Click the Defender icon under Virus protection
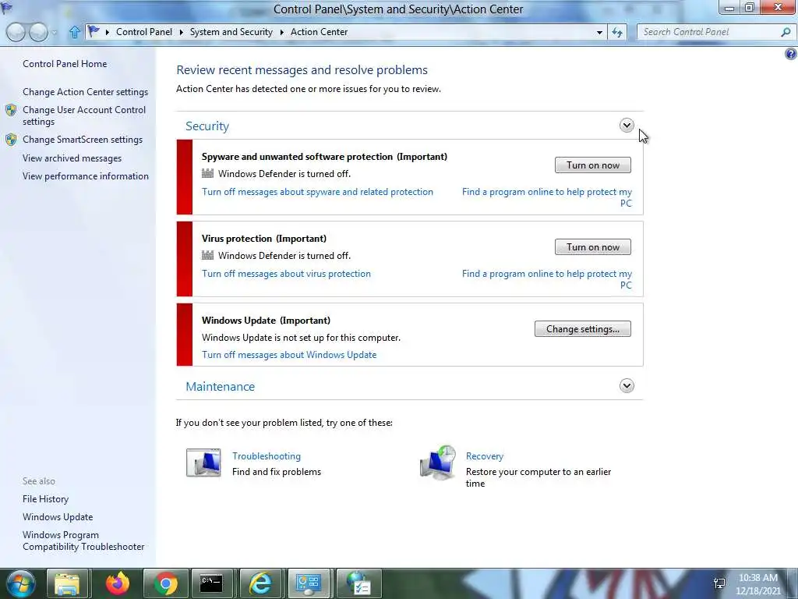Viewport: 798px width, 599px height. [207, 256]
